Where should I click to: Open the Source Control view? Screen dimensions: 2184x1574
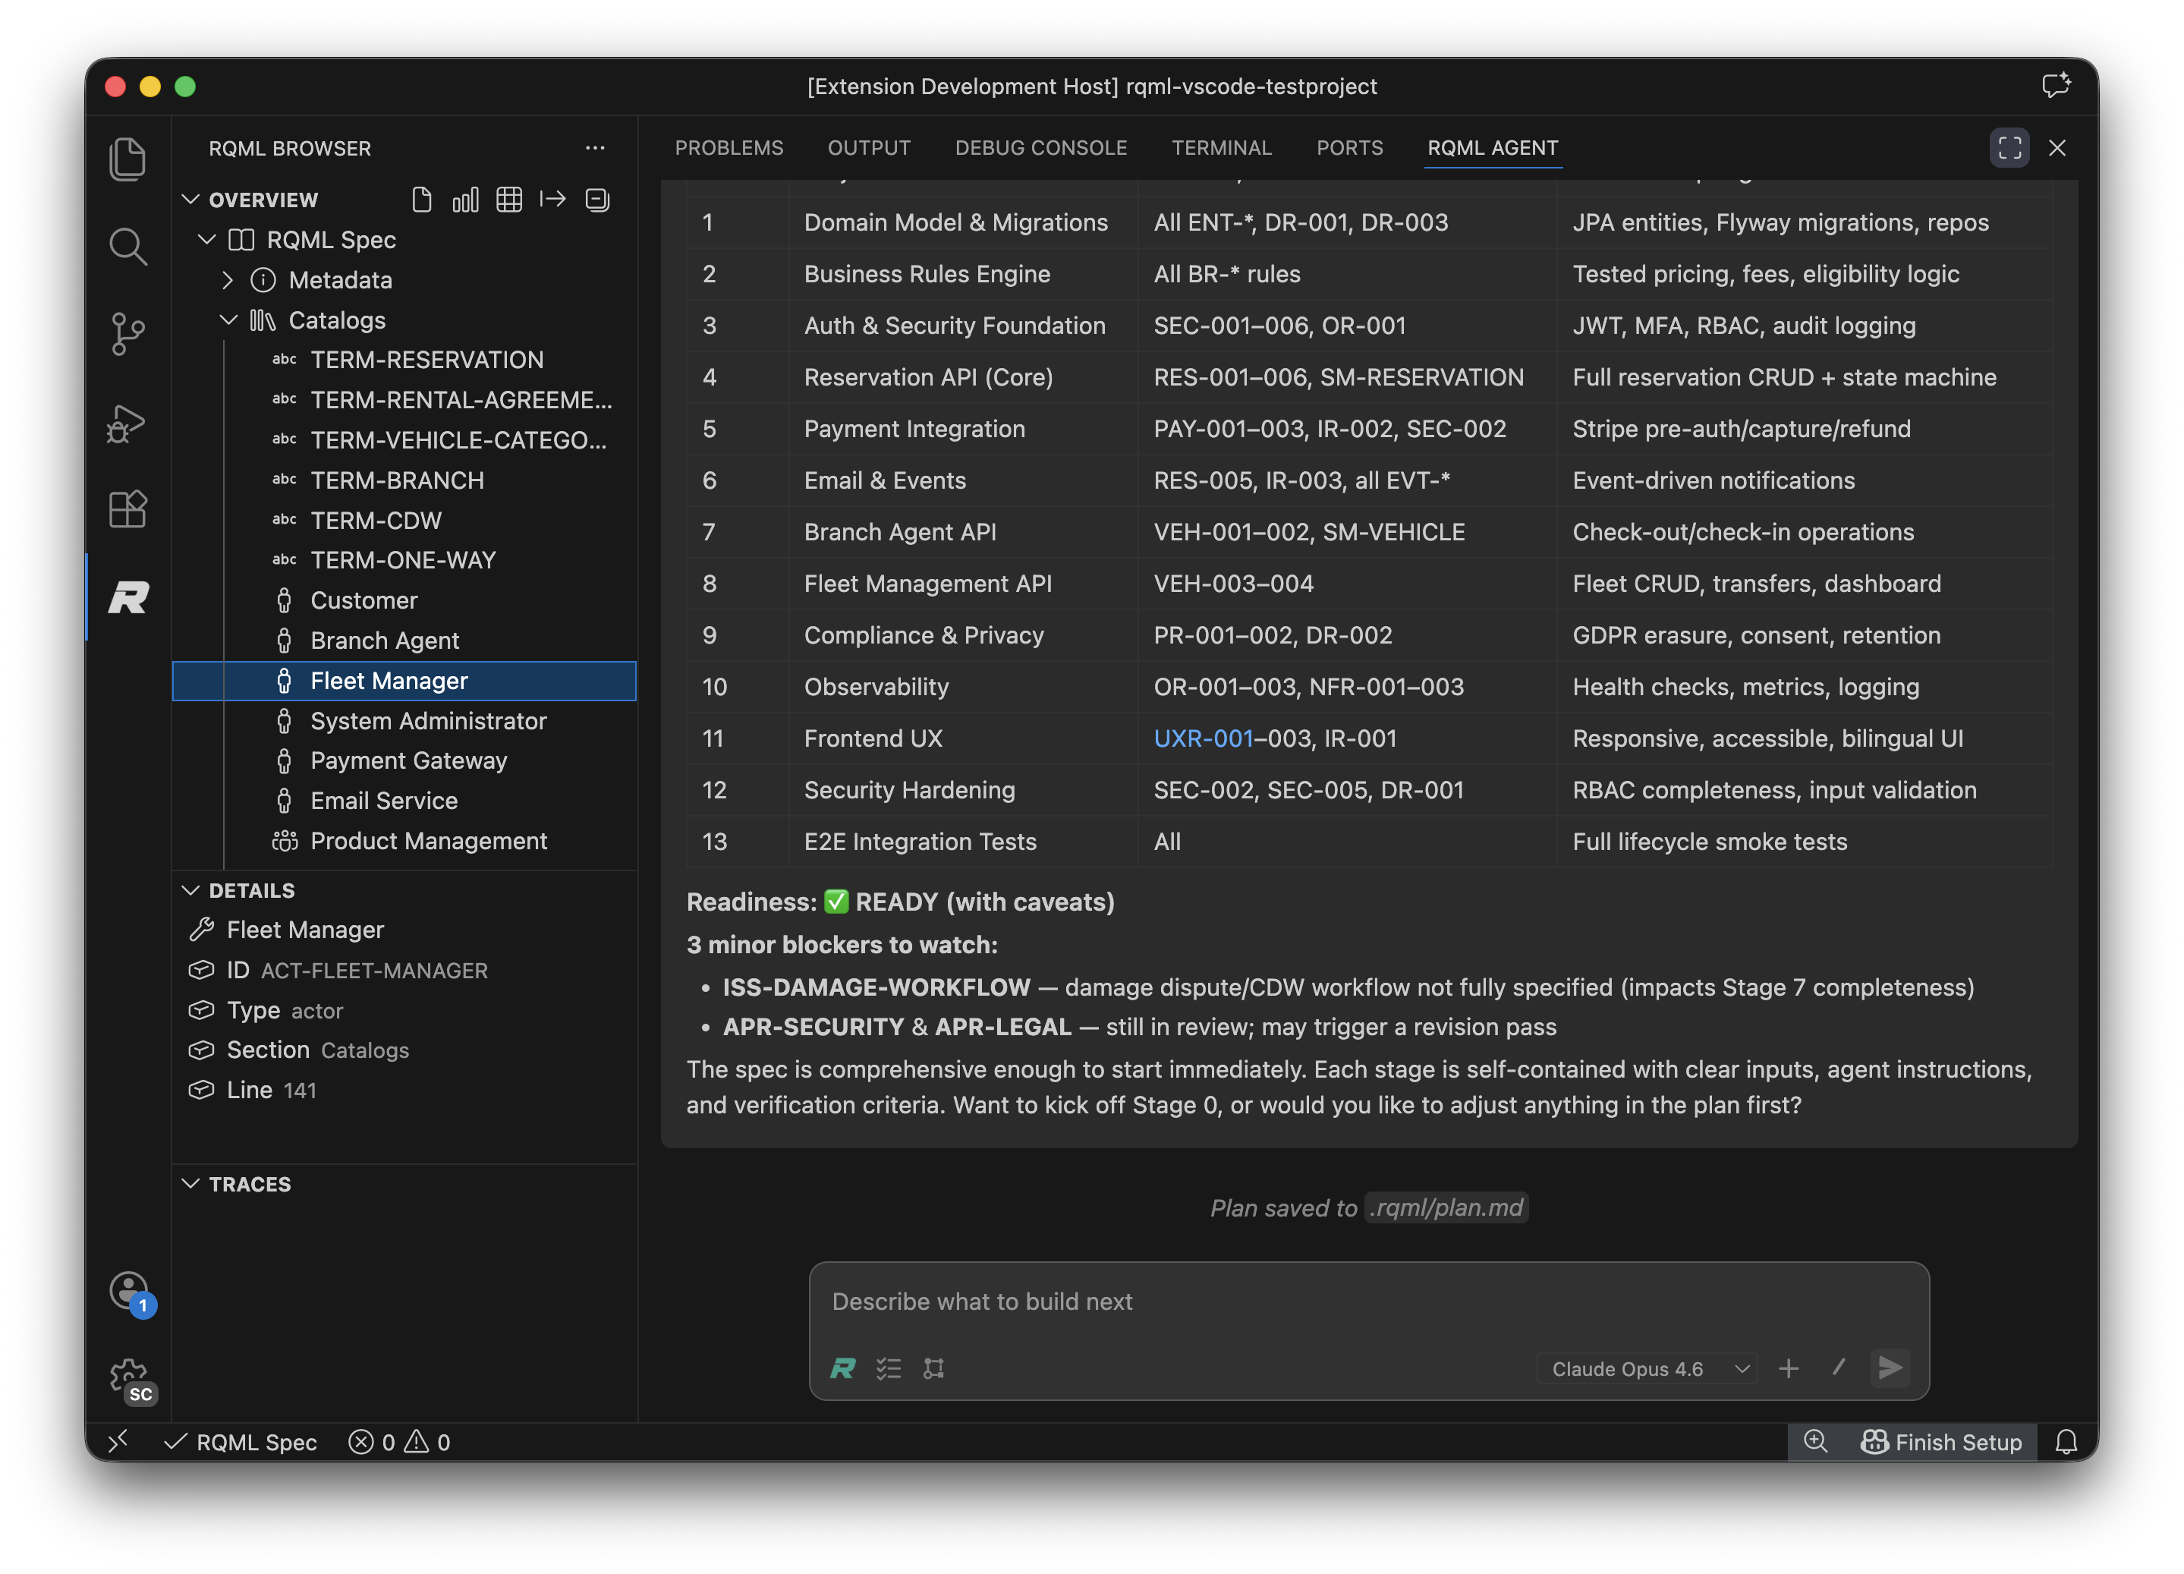tap(128, 334)
